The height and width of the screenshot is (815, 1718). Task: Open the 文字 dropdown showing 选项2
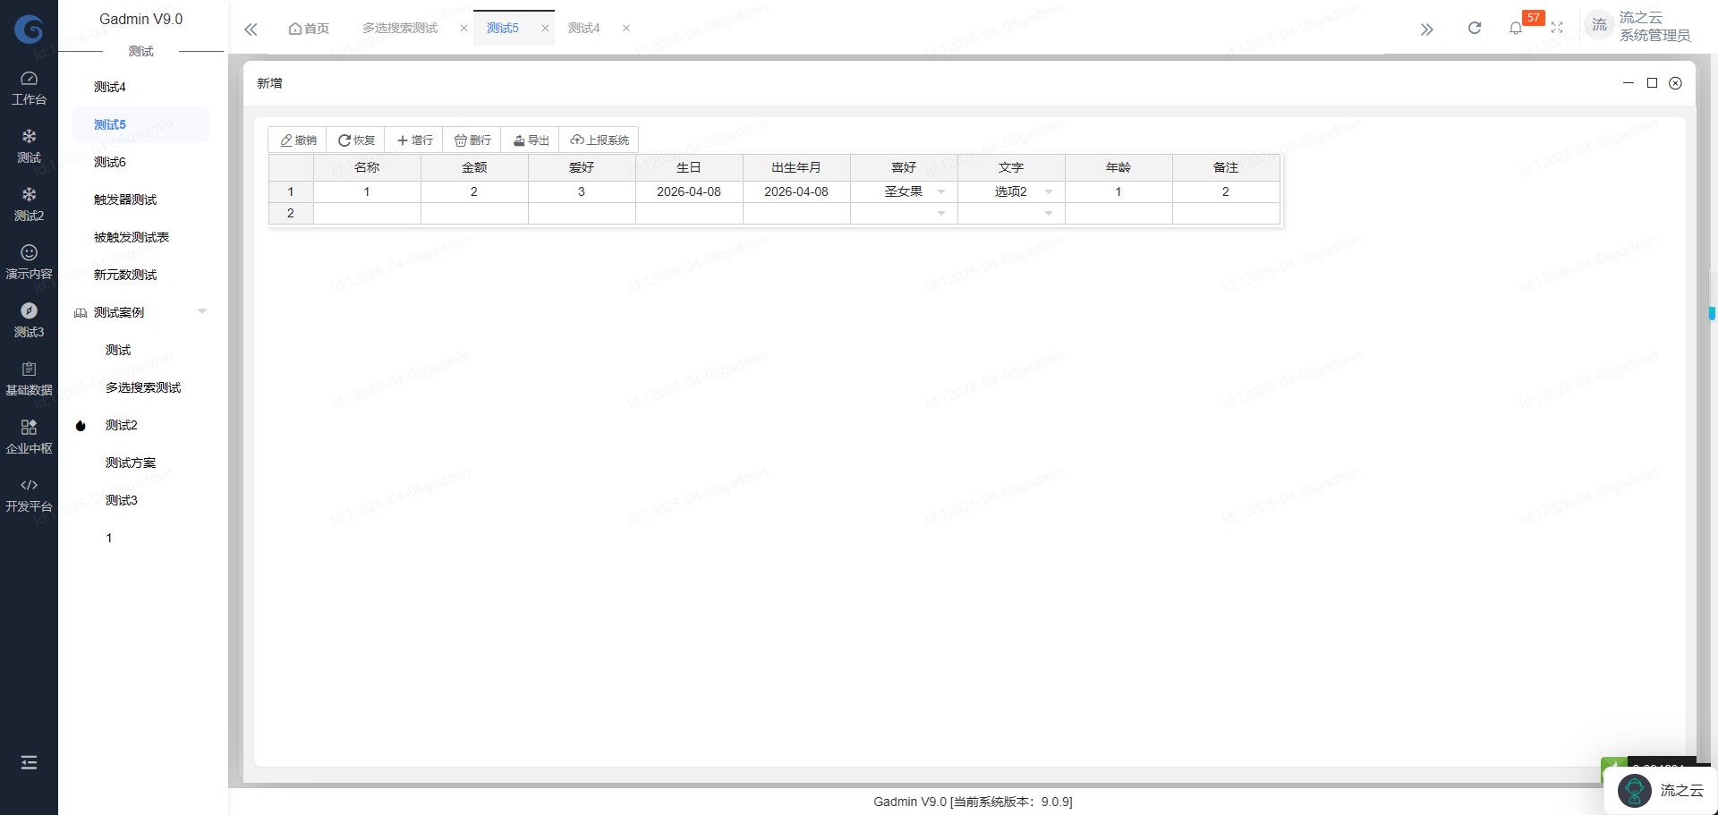[x=1049, y=191]
